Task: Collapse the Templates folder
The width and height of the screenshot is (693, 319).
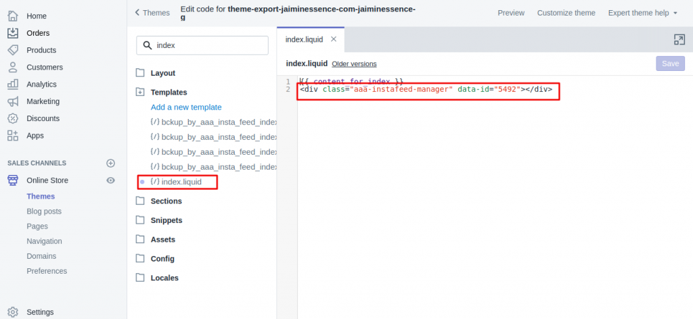Action: pos(169,92)
